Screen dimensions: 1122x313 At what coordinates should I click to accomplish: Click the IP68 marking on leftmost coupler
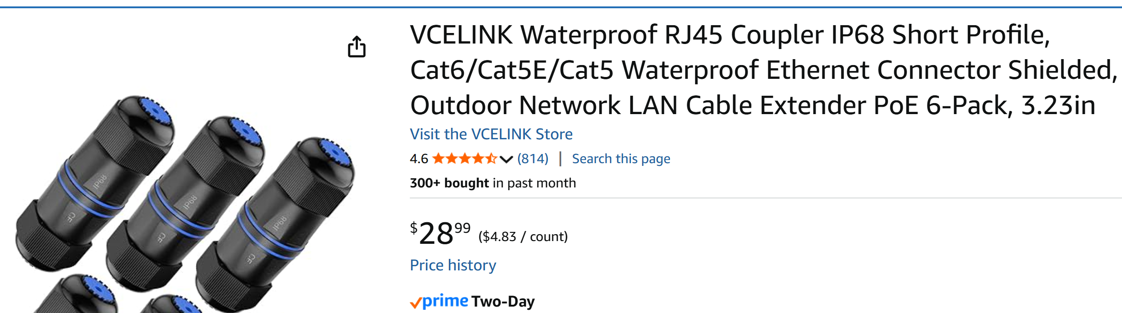pos(100,181)
